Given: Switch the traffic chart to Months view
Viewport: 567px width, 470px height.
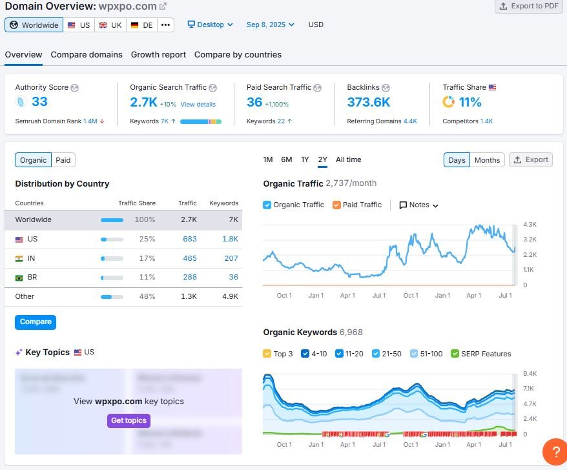Looking at the screenshot, I should point(487,159).
